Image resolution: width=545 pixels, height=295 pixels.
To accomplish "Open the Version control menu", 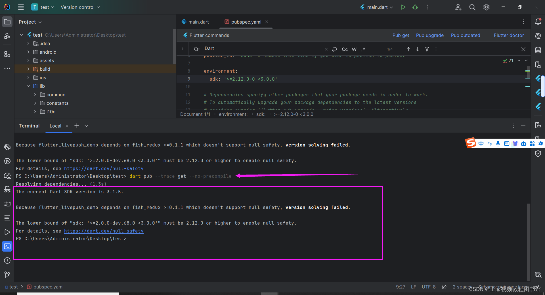I will [x=77, y=7].
